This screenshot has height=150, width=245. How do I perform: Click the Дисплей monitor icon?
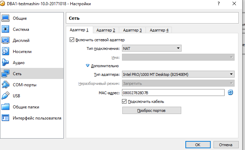[6, 41]
